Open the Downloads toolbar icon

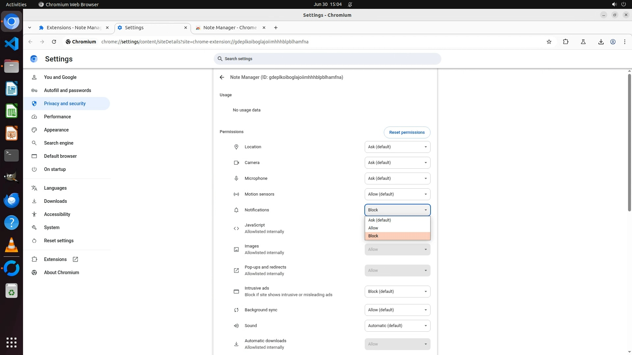tap(601, 42)
